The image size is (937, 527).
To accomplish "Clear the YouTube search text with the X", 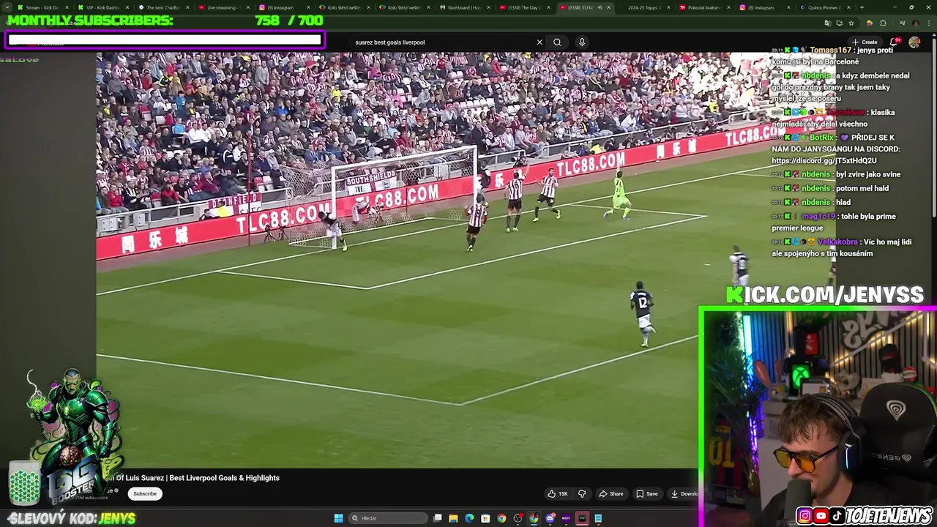I will click(x=540, y=42).
